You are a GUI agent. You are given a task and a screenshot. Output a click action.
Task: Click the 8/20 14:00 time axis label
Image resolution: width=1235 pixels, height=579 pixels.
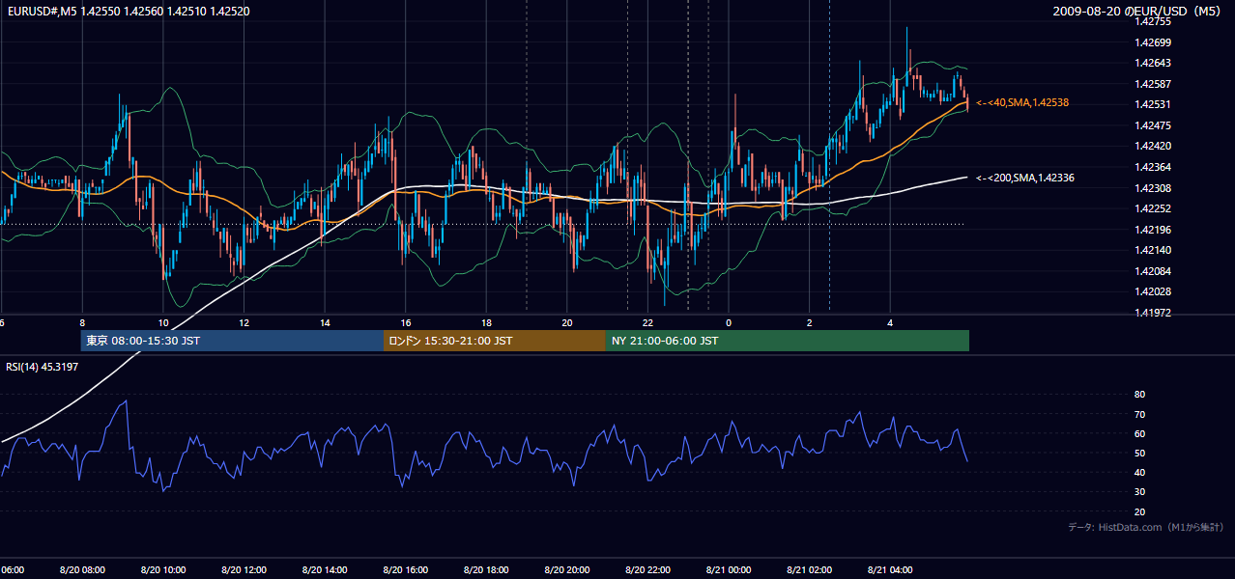(x=325, y=570)
